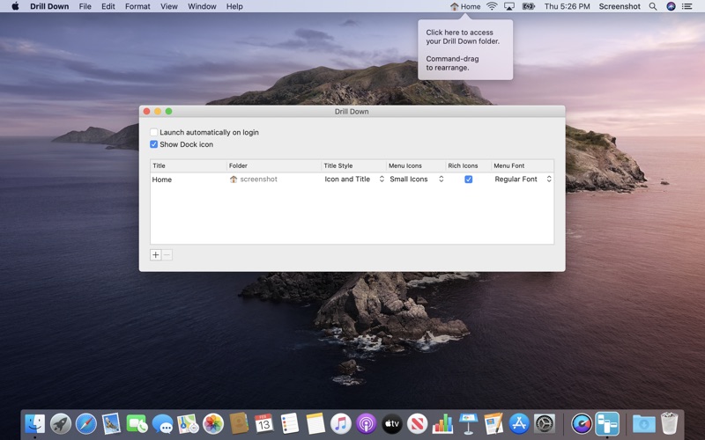The height and width of the screenshot is (440, 705).
Task: Click the clock showing Thu 5:26 PM
Action: 567,6
